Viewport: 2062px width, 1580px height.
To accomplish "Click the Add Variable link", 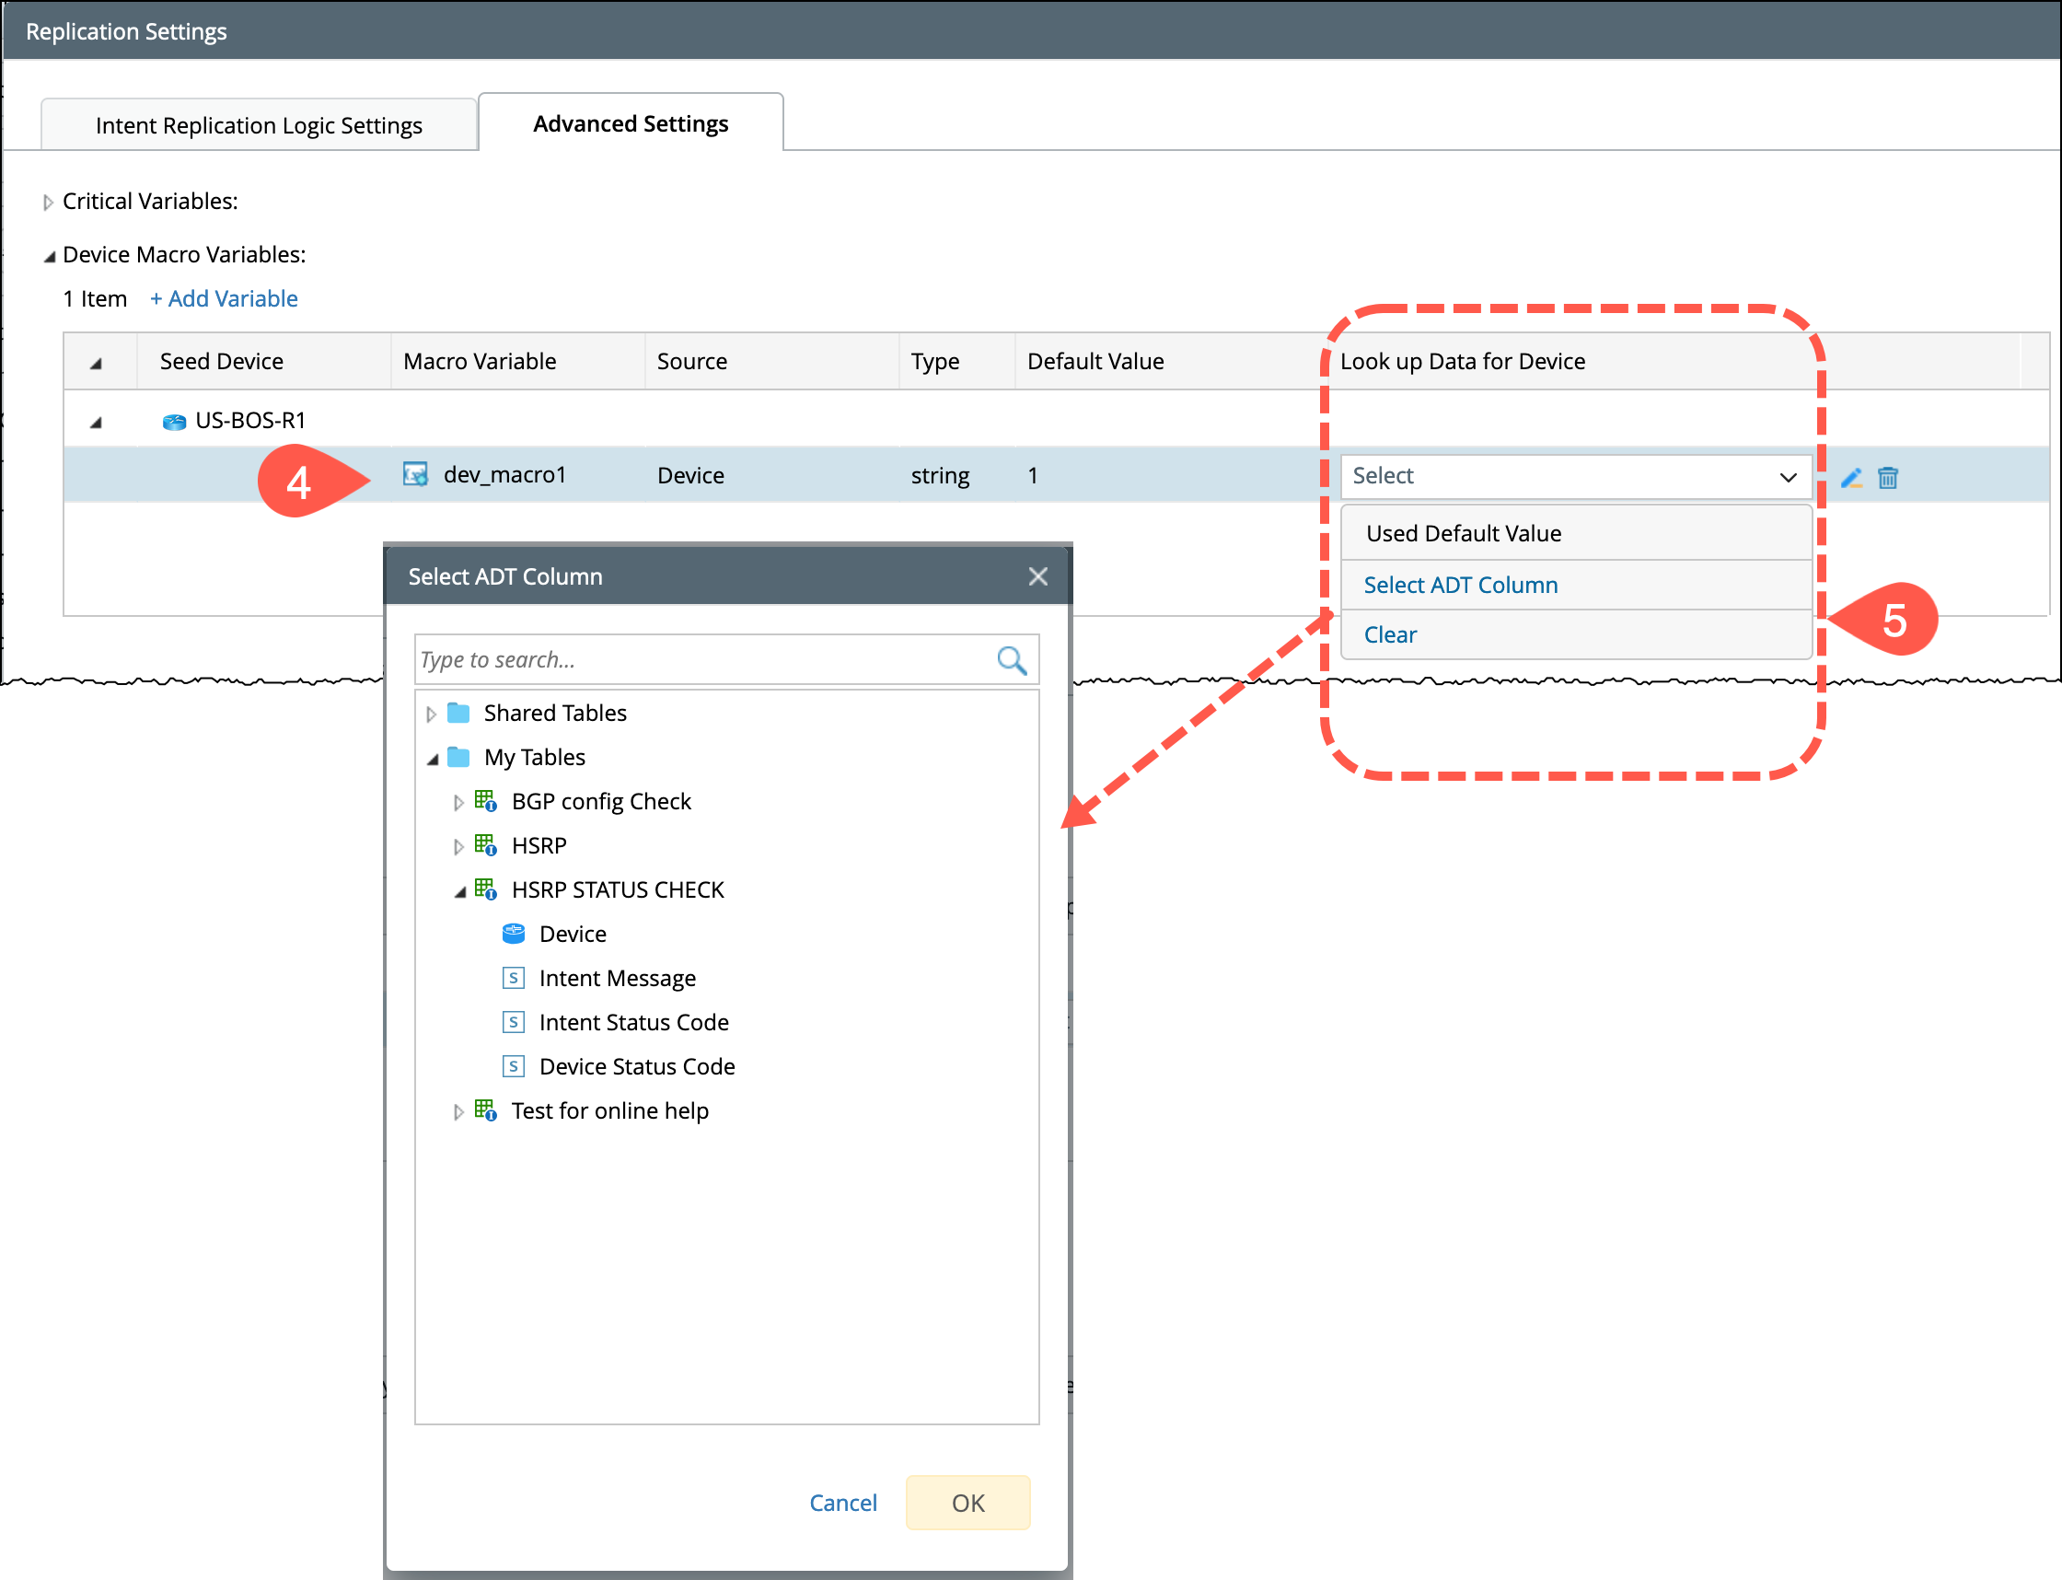I will (224, 299).
